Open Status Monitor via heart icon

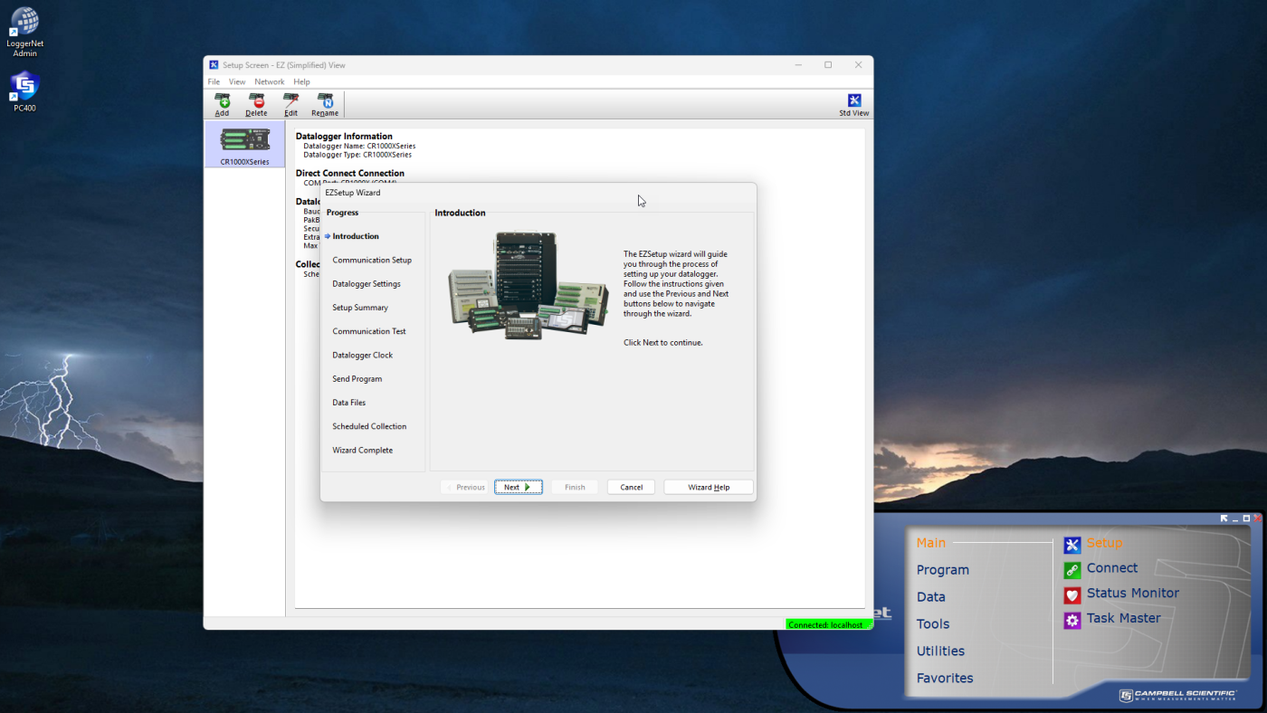pos(1072,595)
